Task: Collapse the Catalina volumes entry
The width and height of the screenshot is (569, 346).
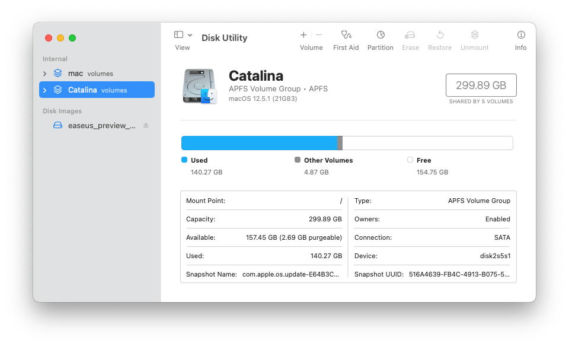Action: (44, 90)
